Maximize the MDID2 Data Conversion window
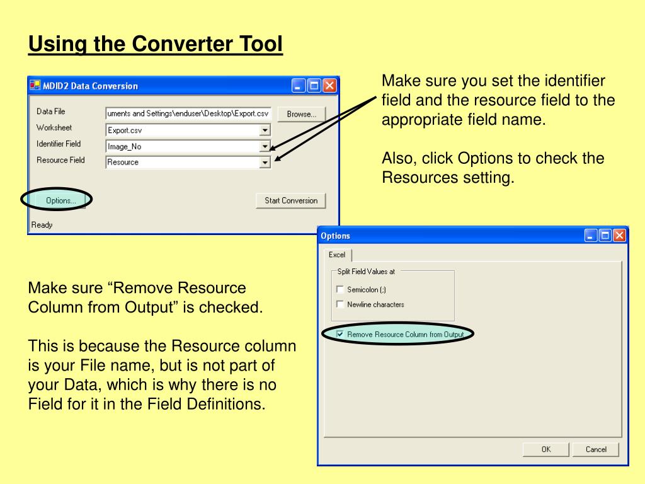Image resolution: width=645 pixels, height=484 pixels. click(314, 86)
